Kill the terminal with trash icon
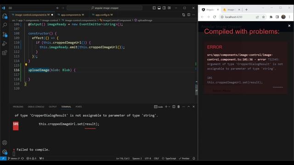 pyautogui.click(x=179, y=107)
